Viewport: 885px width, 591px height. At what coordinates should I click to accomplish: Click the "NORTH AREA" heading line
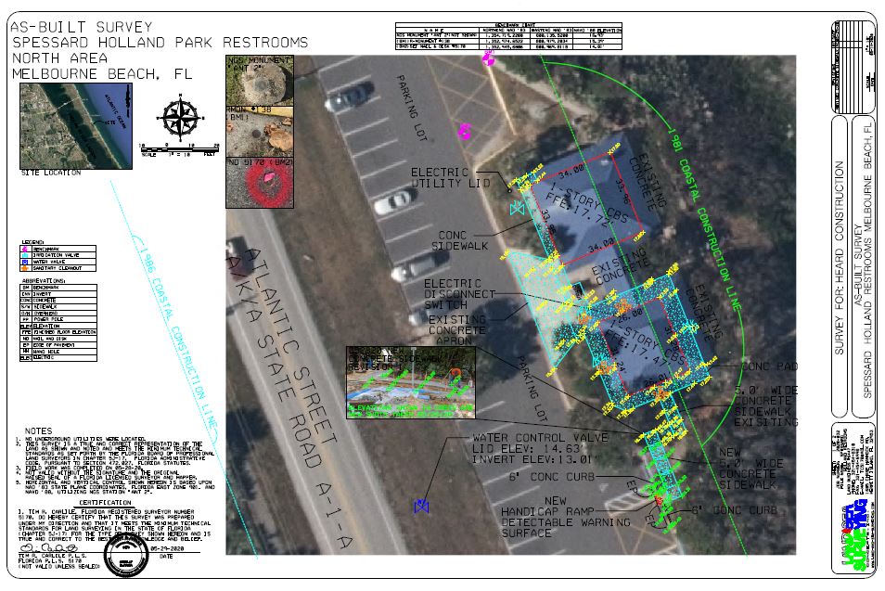pyautogui.click(x=59, y=58)
